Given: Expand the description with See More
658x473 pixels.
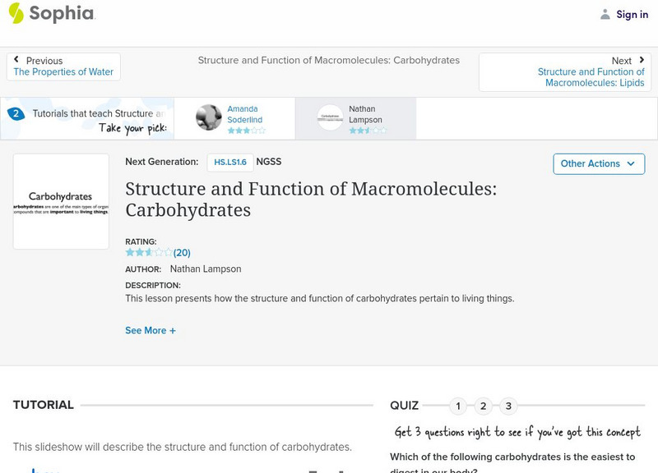Looking at the screenshot, I should (150, 330).
